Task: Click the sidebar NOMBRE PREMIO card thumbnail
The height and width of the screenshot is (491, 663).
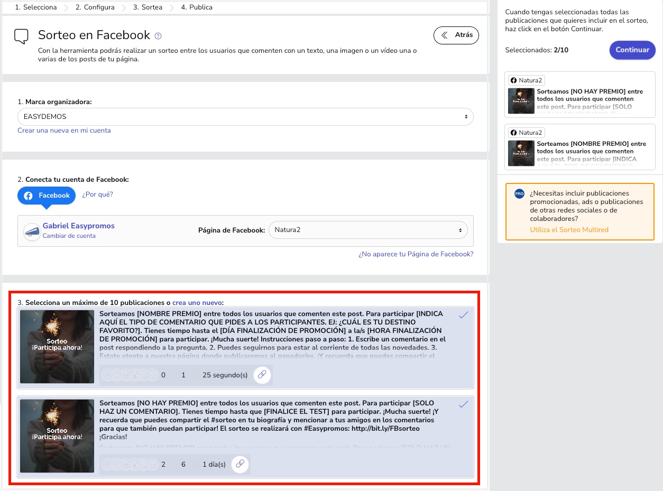Action: [x=521, y=153]
